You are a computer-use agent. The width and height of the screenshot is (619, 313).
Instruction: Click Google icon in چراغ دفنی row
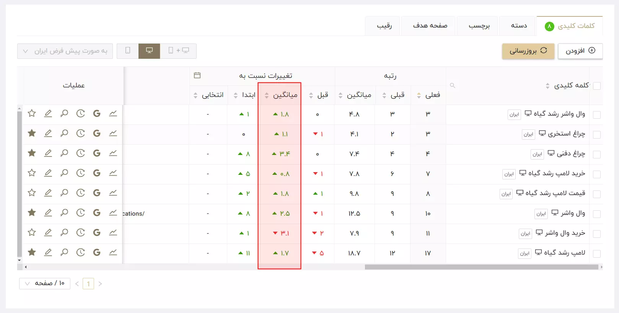click(97, 153)
